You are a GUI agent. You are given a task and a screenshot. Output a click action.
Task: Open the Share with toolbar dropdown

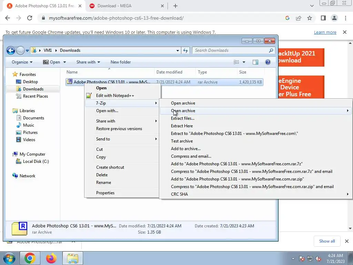[x=88, y=62]
